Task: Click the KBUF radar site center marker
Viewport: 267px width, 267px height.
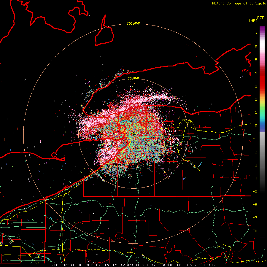Action: pos(133,134)
